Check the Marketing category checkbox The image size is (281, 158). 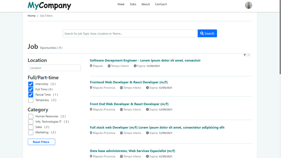31,133
